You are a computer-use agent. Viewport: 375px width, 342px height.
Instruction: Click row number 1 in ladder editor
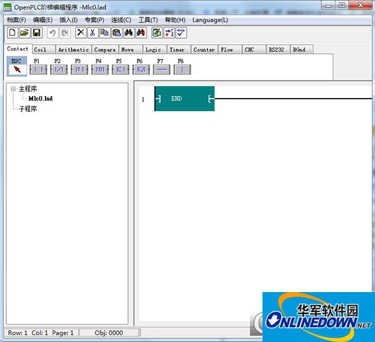click(143, 99)
